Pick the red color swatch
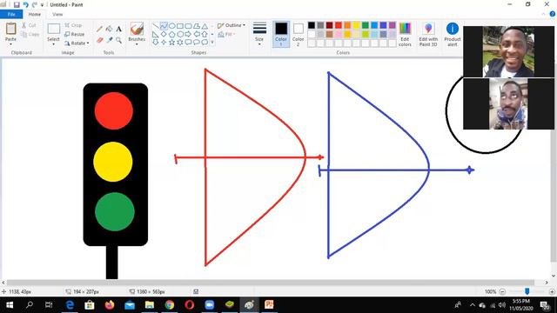 [339, 25]
